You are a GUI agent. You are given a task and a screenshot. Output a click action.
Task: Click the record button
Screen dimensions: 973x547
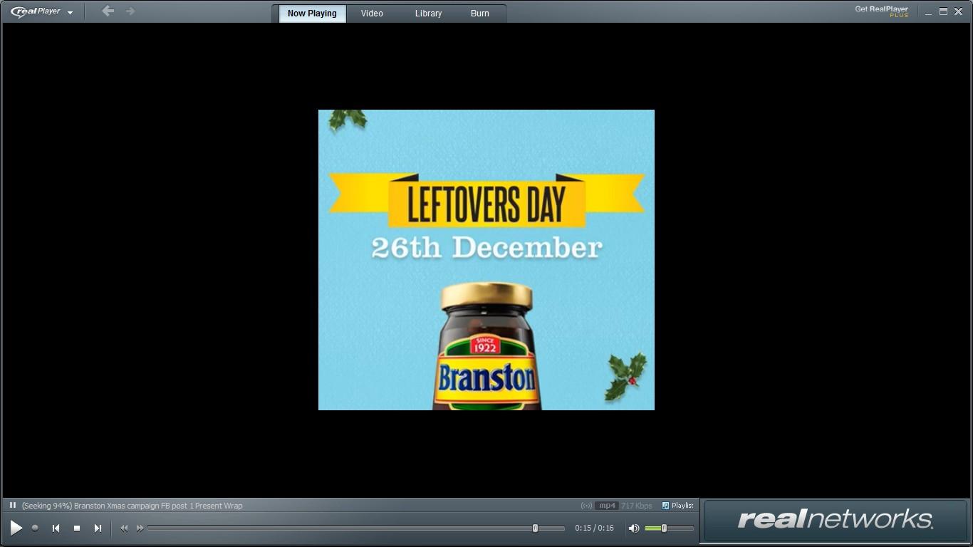35,528
